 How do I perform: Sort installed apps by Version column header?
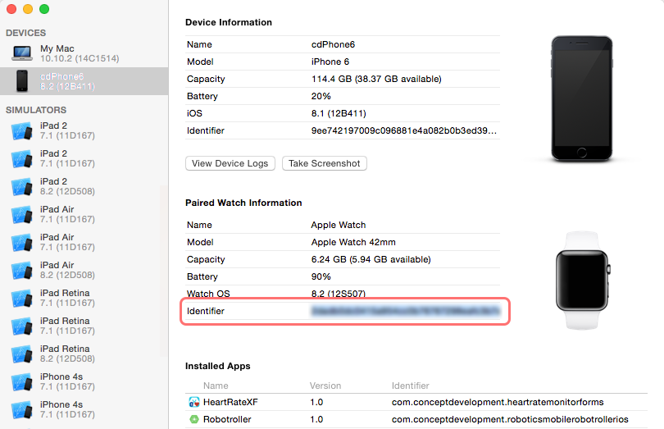click(325, 386)
